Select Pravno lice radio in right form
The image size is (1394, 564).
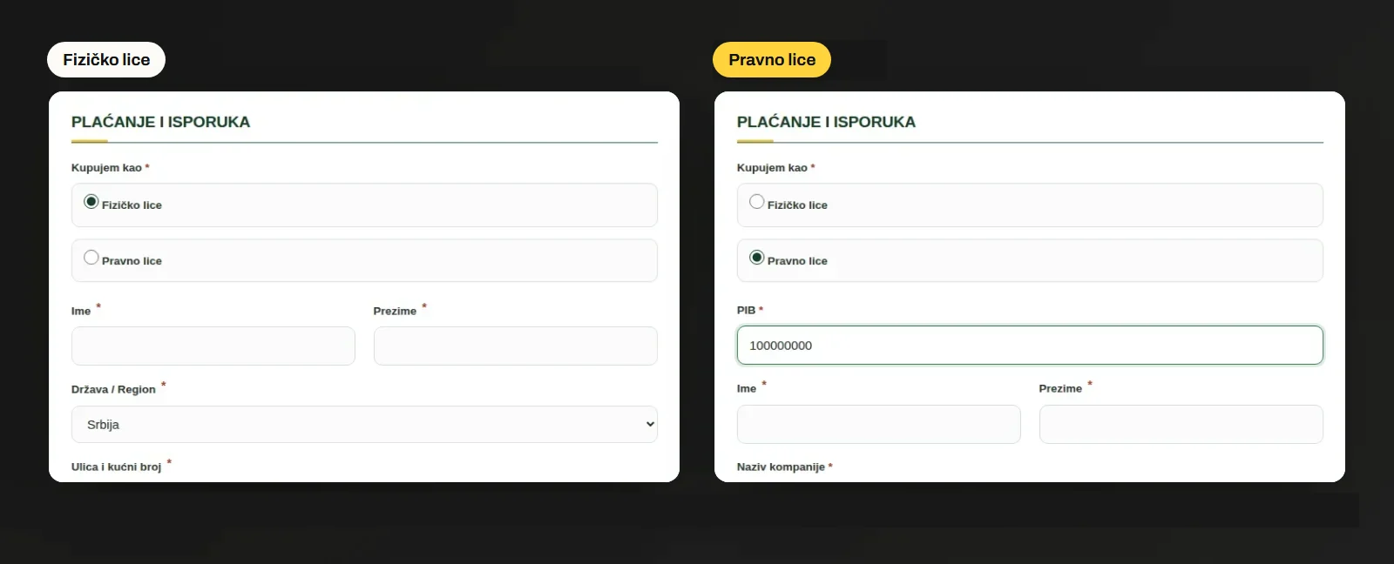pos(757,258)
